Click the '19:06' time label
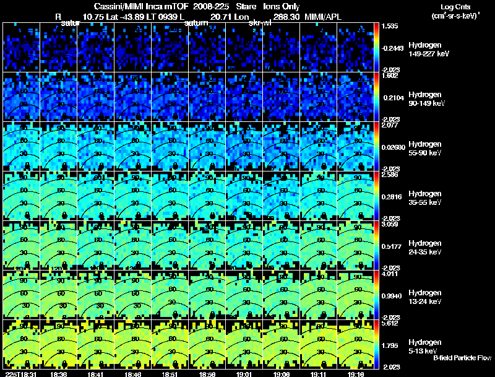Viewport: 495px width, 377px height. (x=282, y=374)
